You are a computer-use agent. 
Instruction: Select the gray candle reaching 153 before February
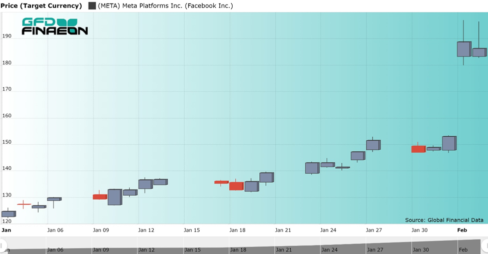pos(449,143)
